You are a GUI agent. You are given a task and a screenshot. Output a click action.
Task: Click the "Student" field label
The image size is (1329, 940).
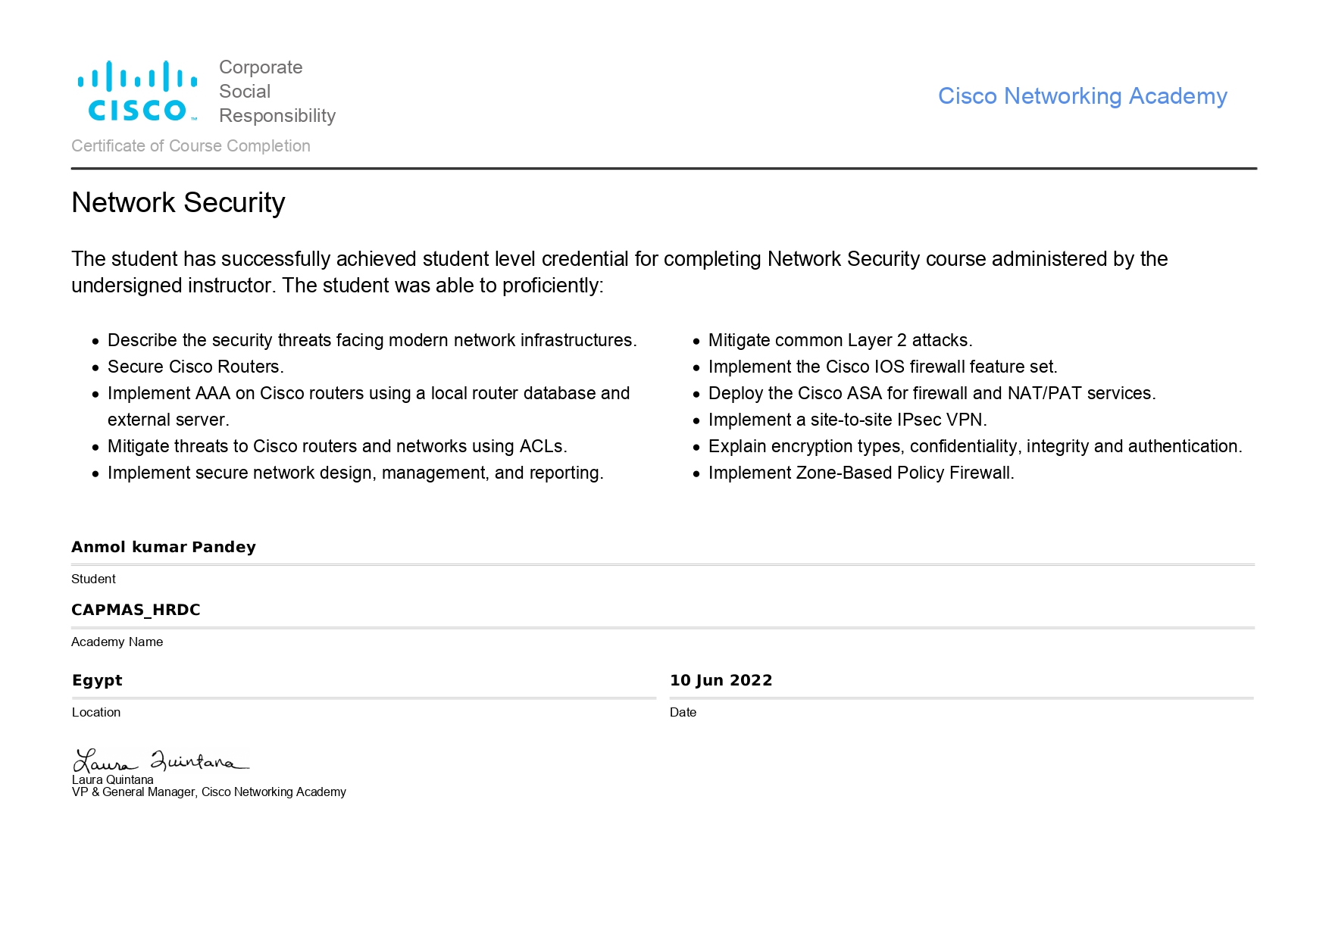pyautogui.click(x=93, y=579)
